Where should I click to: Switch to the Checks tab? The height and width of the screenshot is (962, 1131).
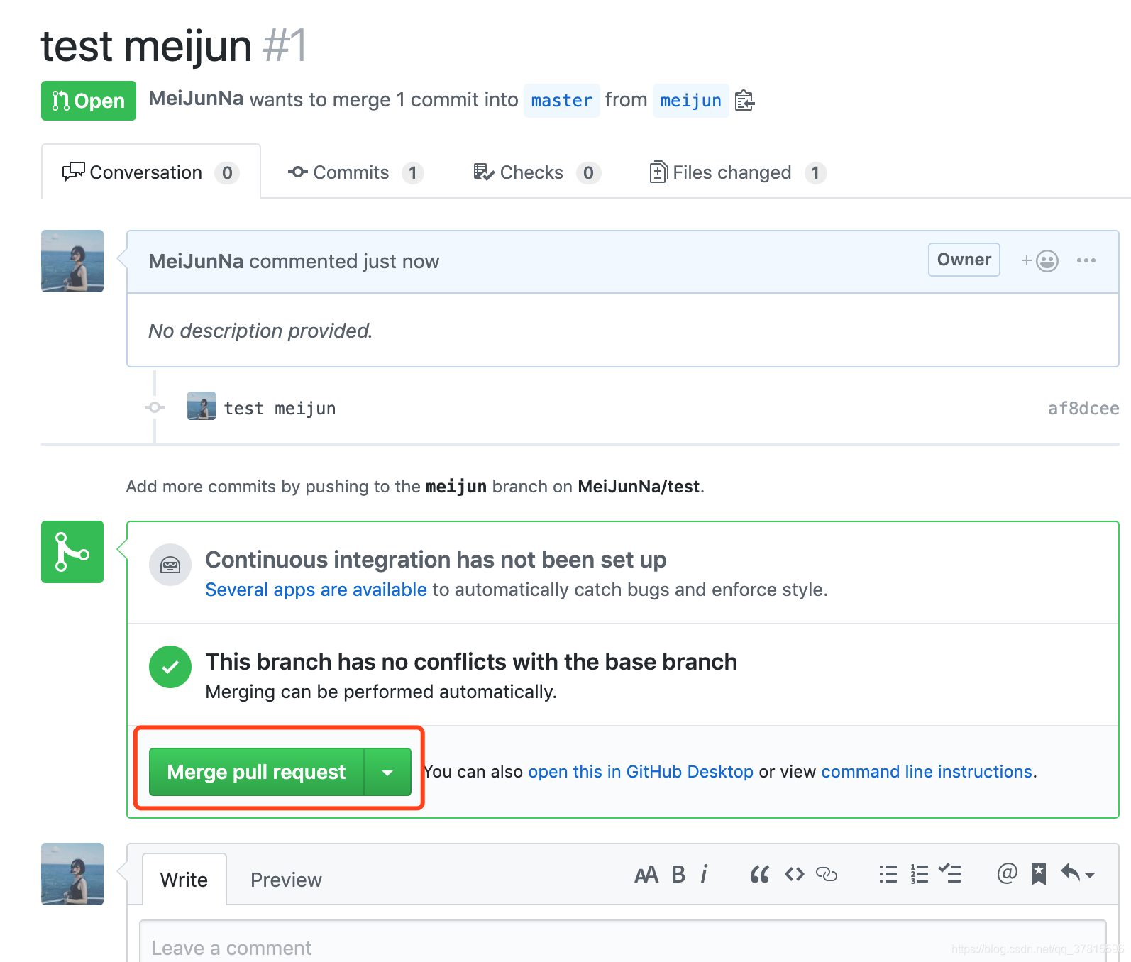[537, 172]
